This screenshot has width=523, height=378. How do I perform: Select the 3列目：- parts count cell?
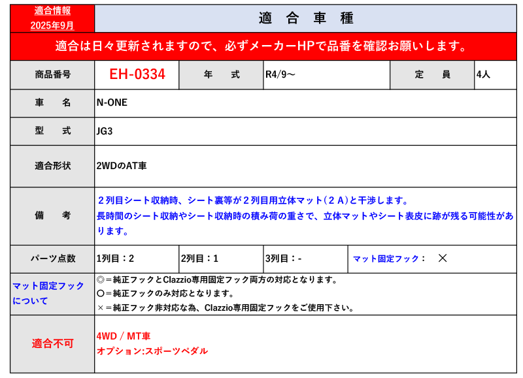283,259
